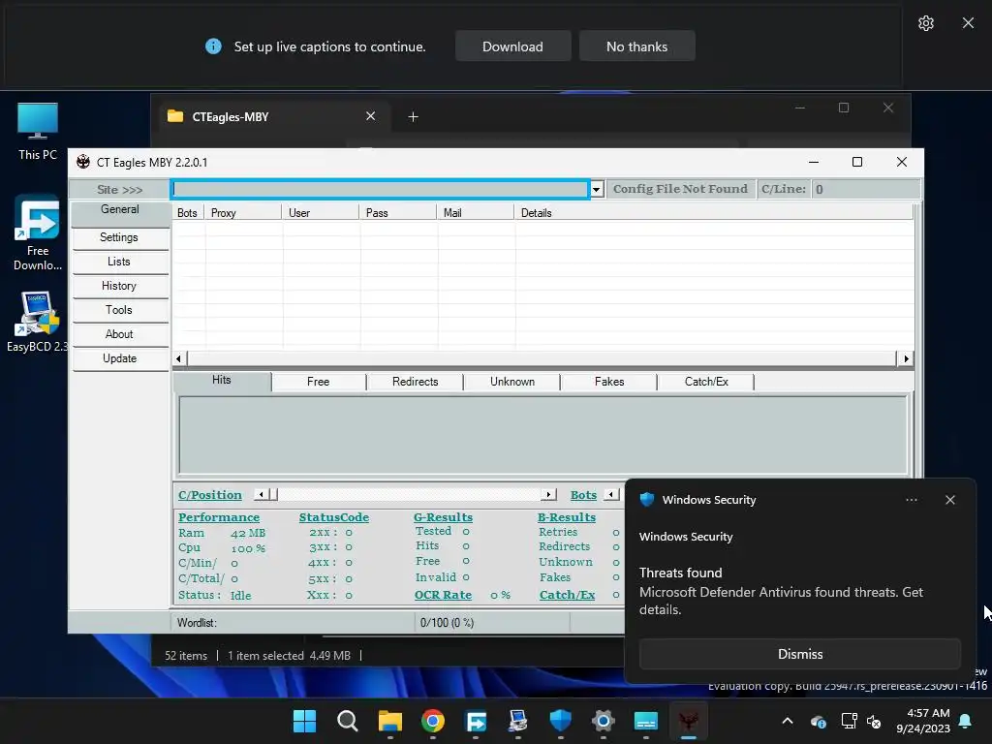Open Free Download Manager desktop shortcut
This screenshot has width=992, height=744.
[38, 232]
